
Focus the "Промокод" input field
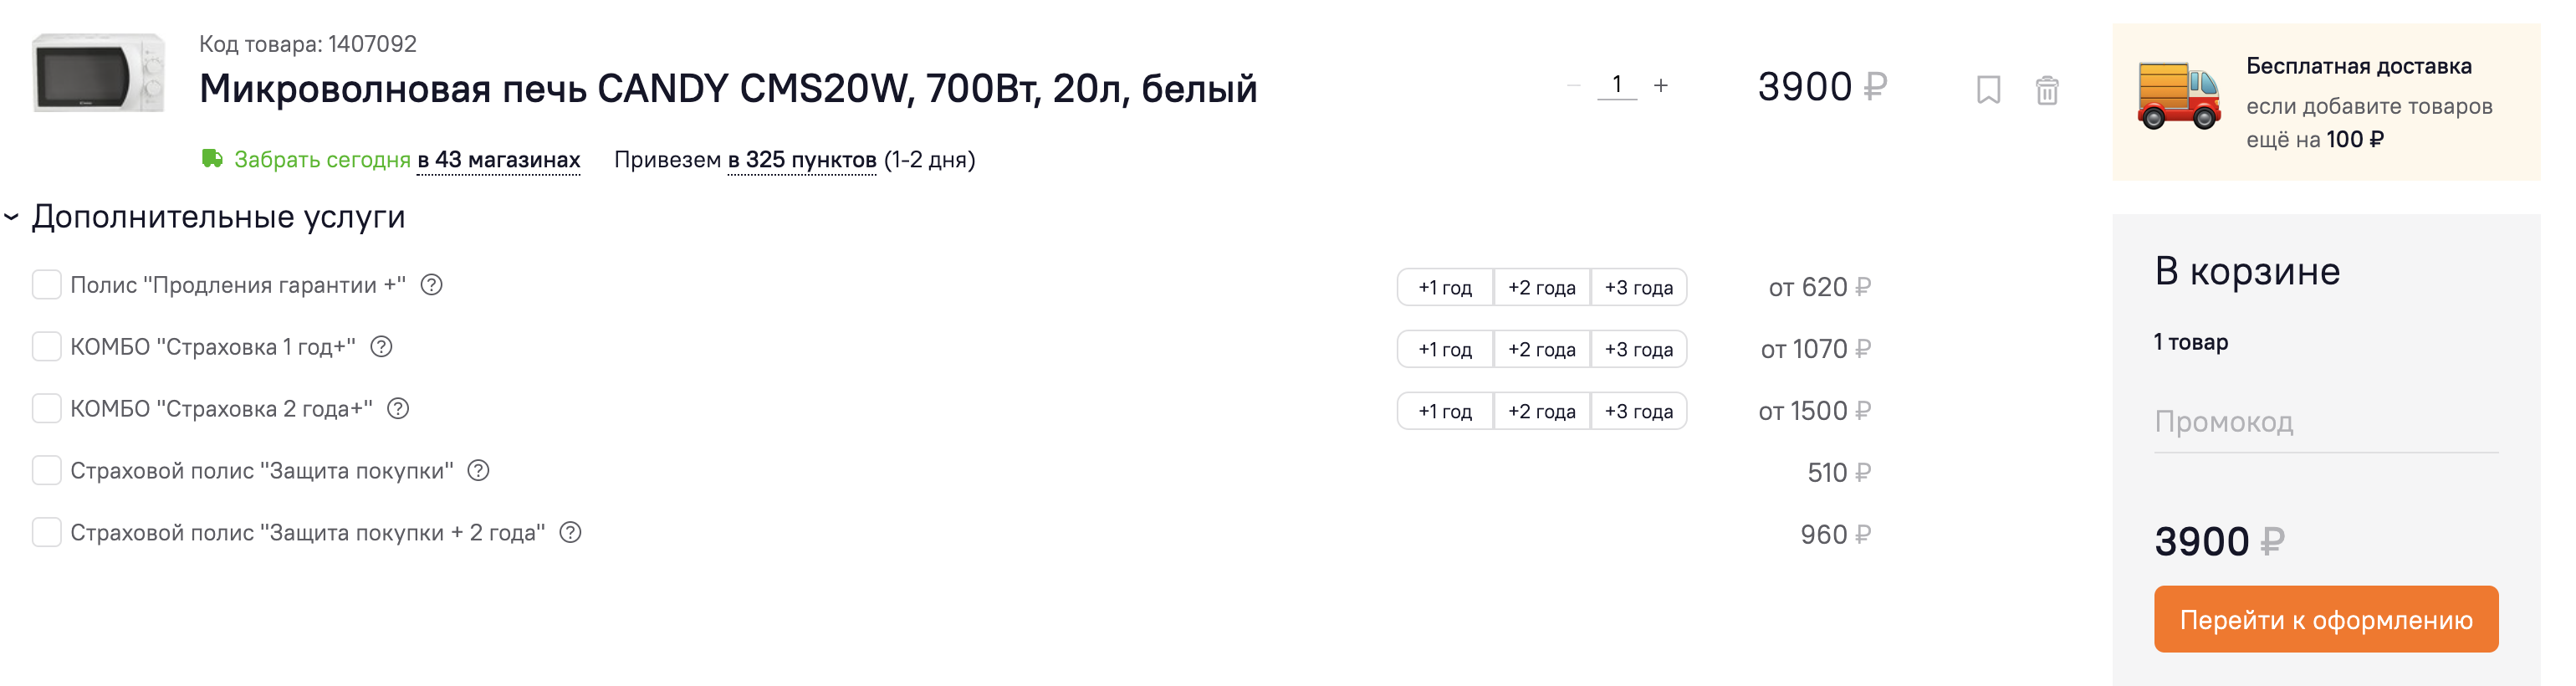[x=2325, y=423]
